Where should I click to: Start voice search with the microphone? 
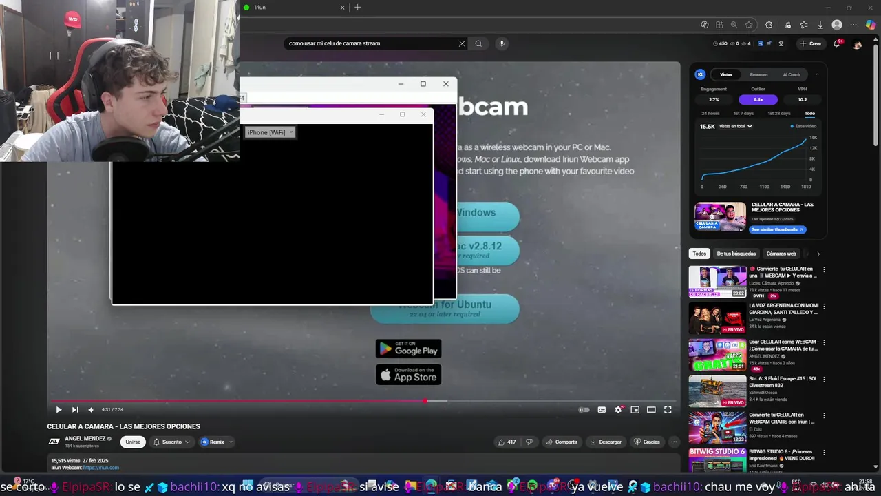(502, 43)
